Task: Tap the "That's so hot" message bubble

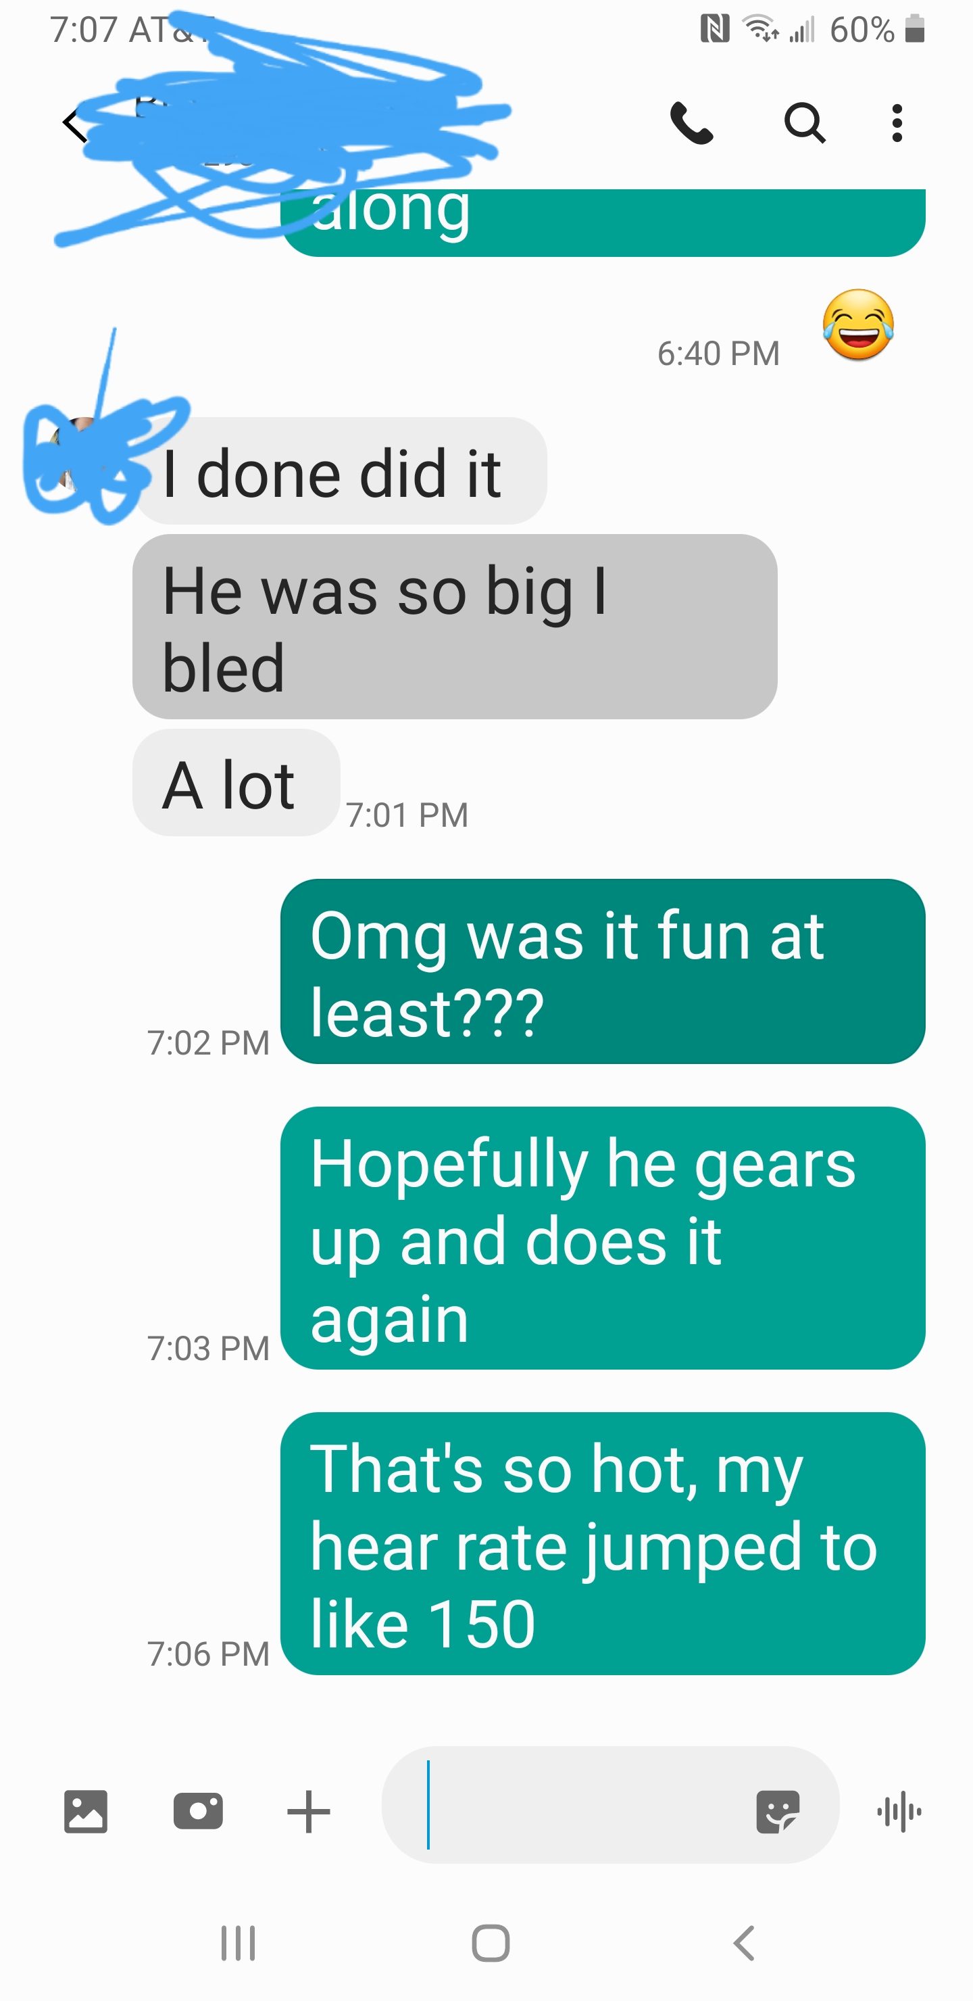Action: (603, 1543)
